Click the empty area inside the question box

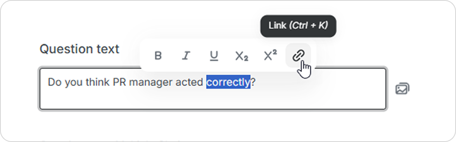point(213,98)
